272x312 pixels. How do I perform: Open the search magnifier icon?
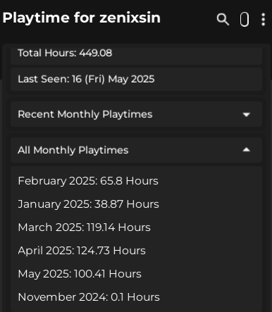(223, 19)
